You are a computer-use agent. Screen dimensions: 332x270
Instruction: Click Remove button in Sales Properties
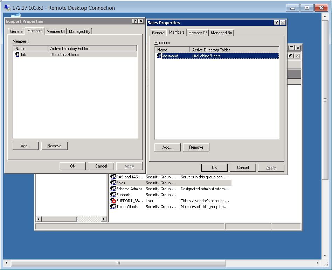(196, 147)
